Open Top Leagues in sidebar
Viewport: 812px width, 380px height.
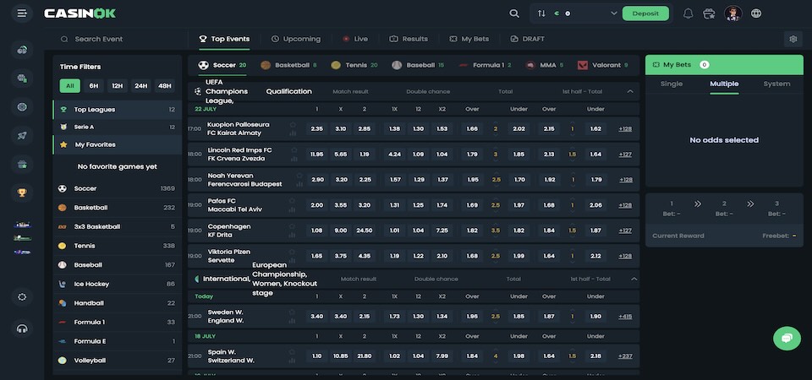[118, 110]
